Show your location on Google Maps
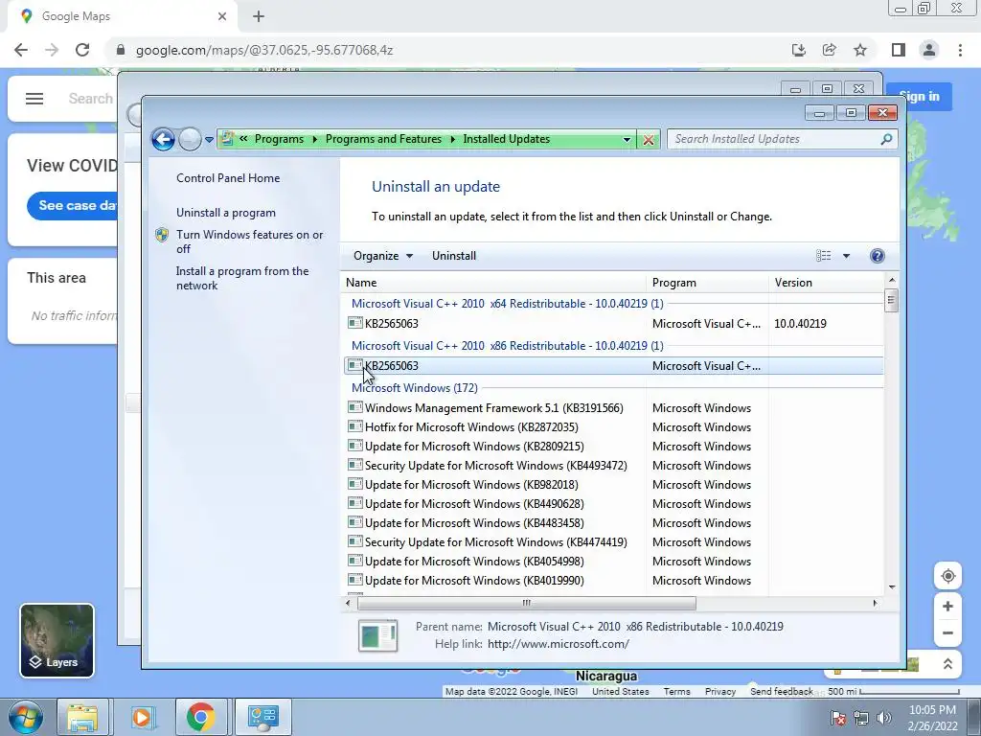The image size is (981, 736). click(x=947, y=576)
